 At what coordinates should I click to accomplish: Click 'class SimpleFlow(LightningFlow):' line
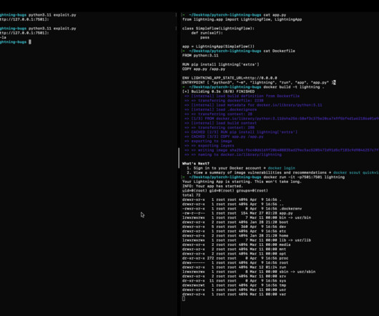218,29
